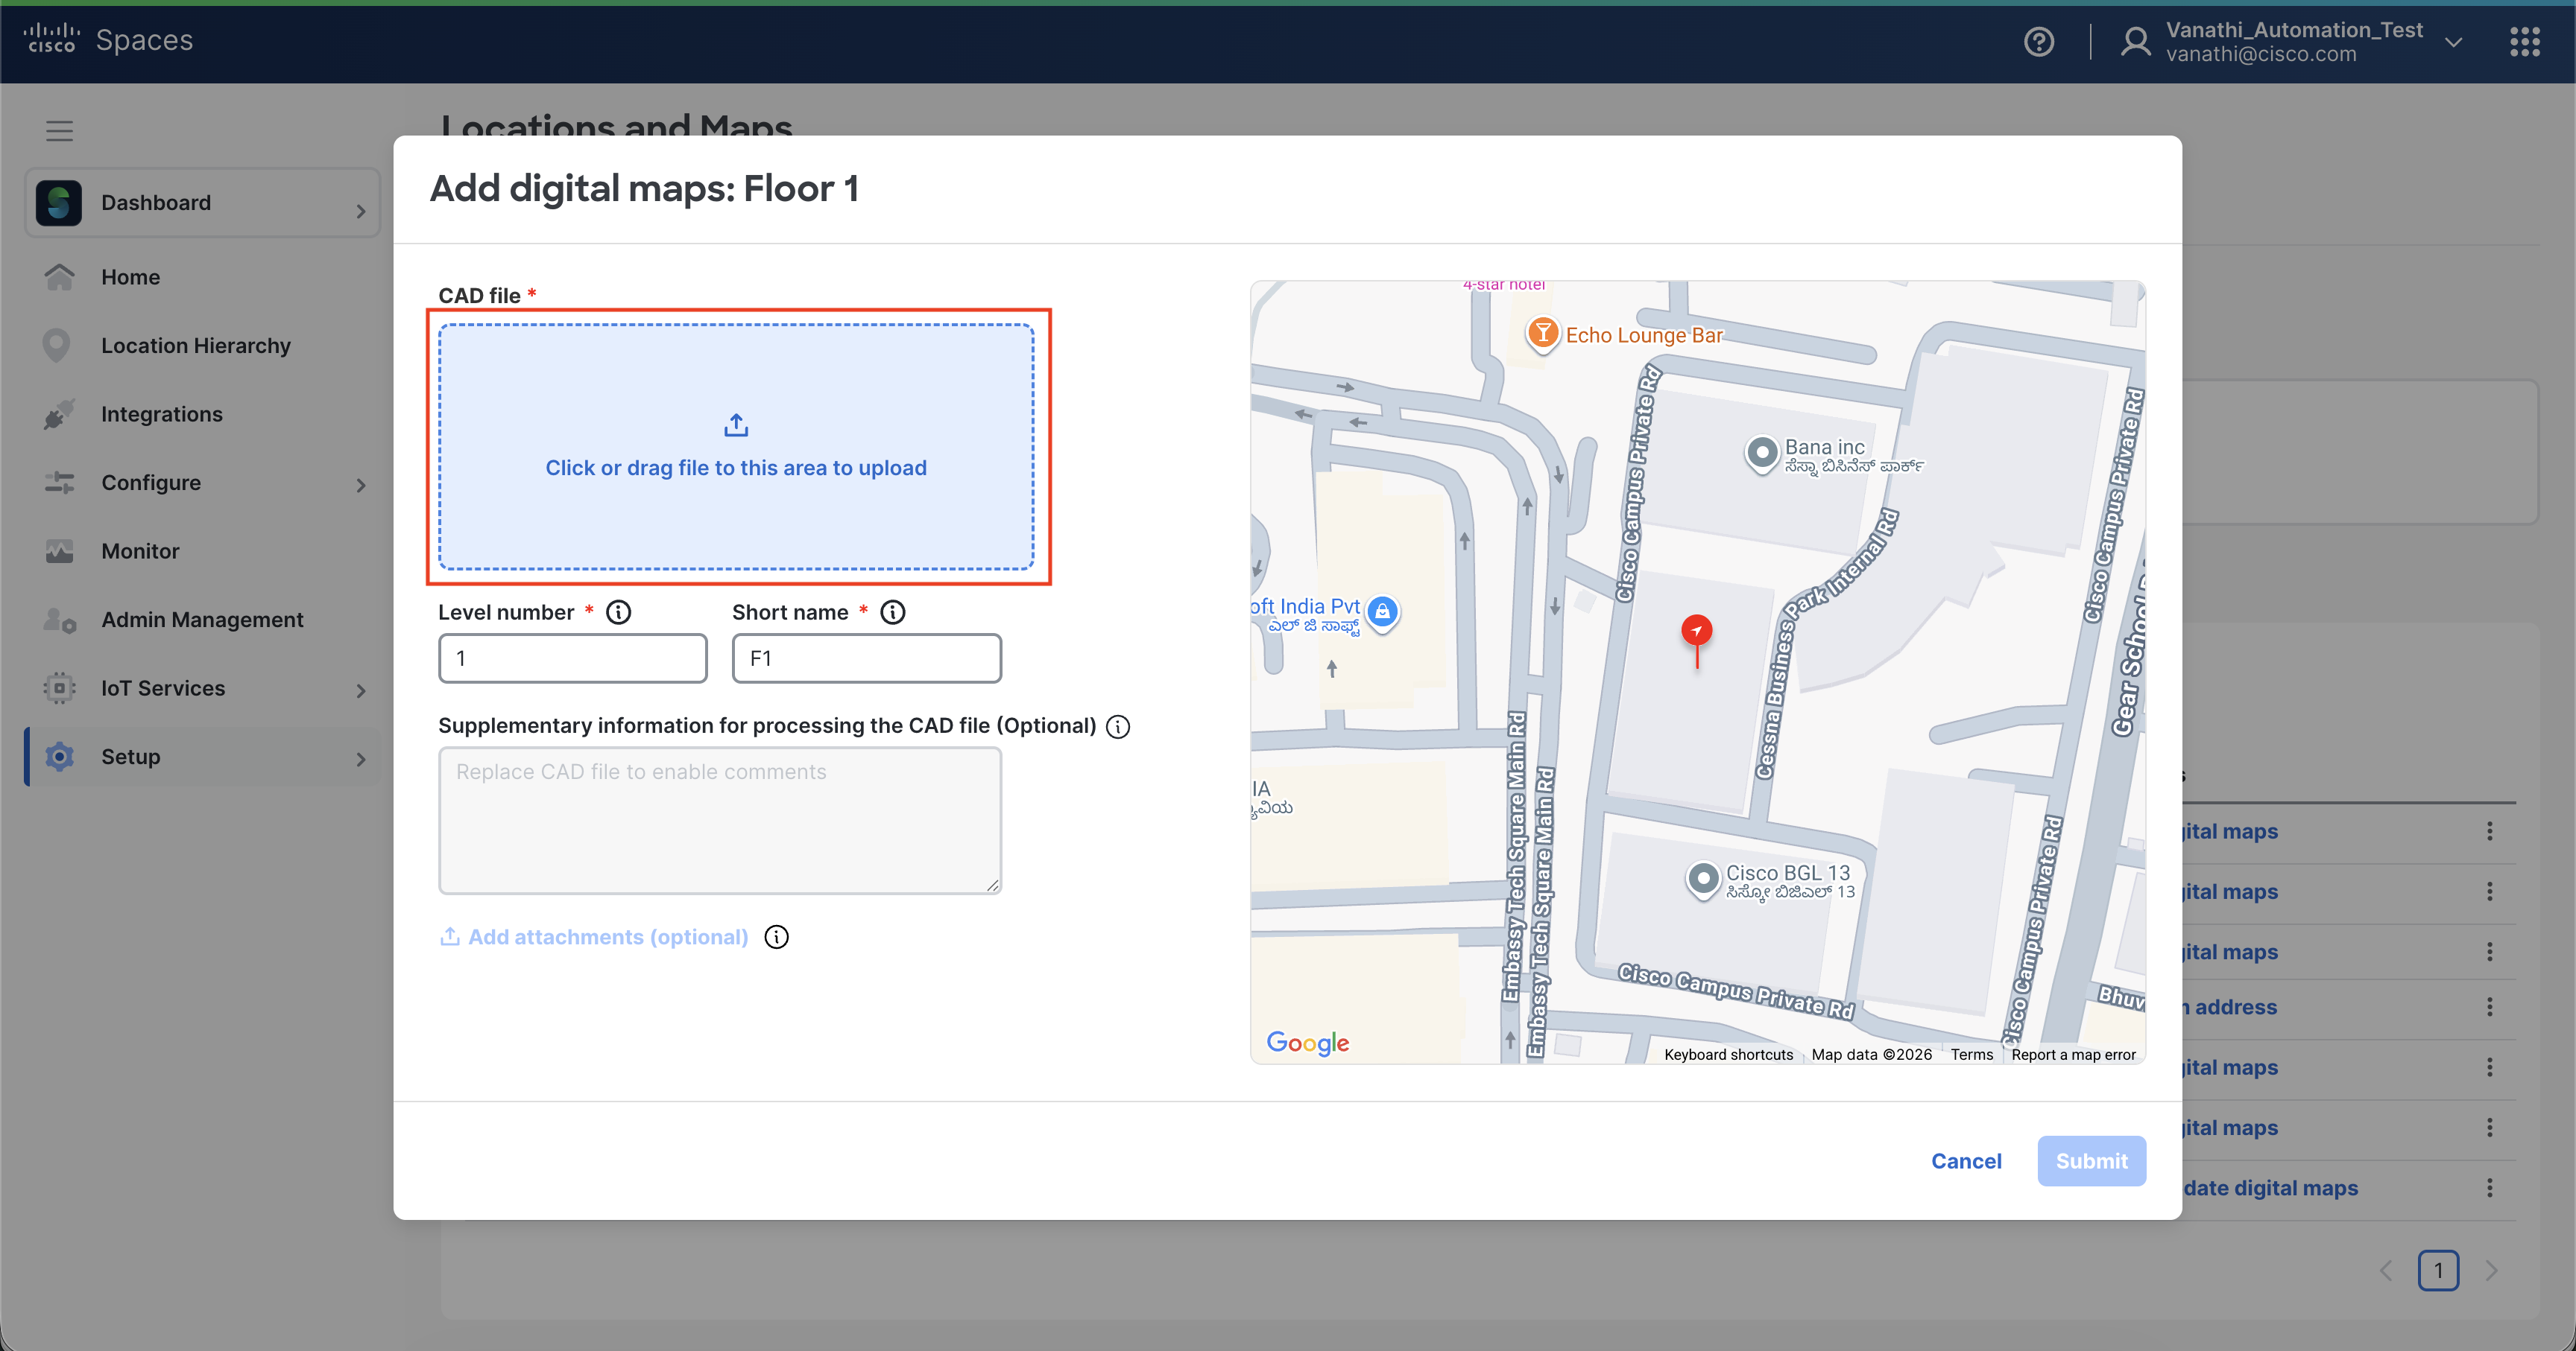The image size is (2576, 1351).
Task: Open the apps grid launcher icon
Action: [2524, 42]
